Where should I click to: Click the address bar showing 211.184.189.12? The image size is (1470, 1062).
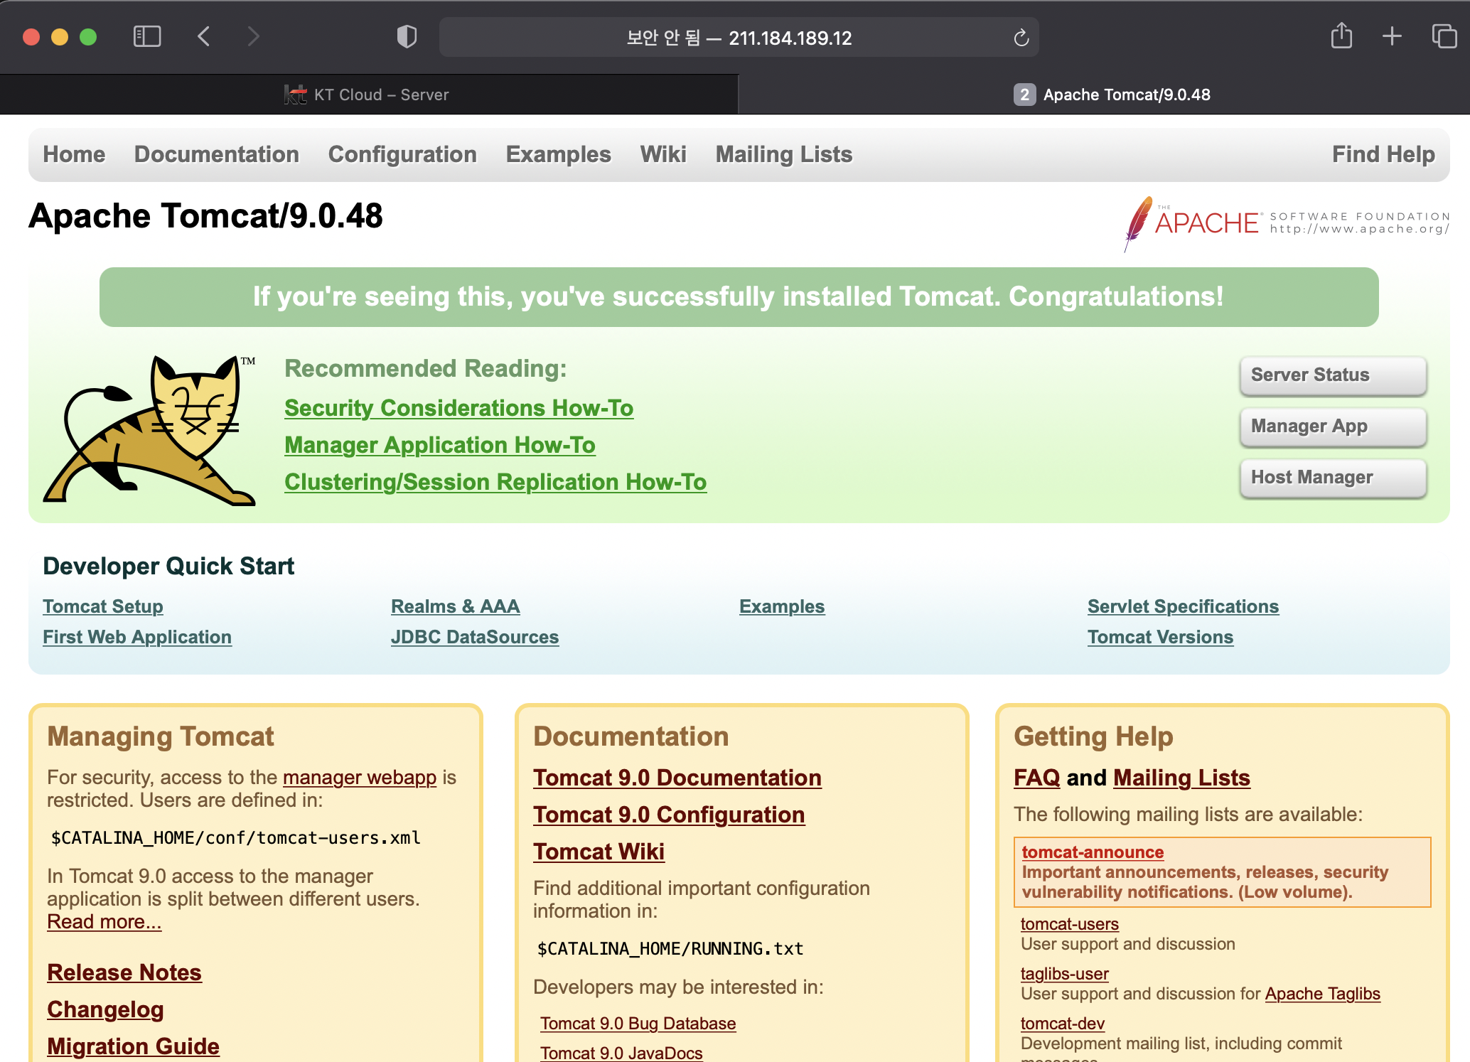click(x=738, y=38)
